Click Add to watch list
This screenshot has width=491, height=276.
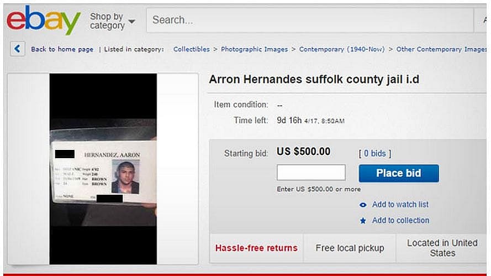400,205
